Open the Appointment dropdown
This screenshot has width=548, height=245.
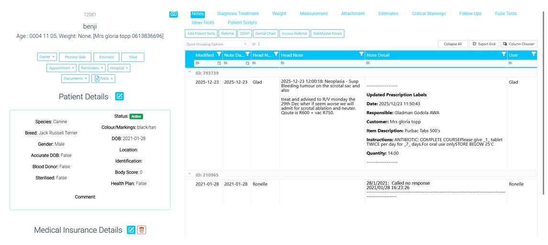point(61,68)
